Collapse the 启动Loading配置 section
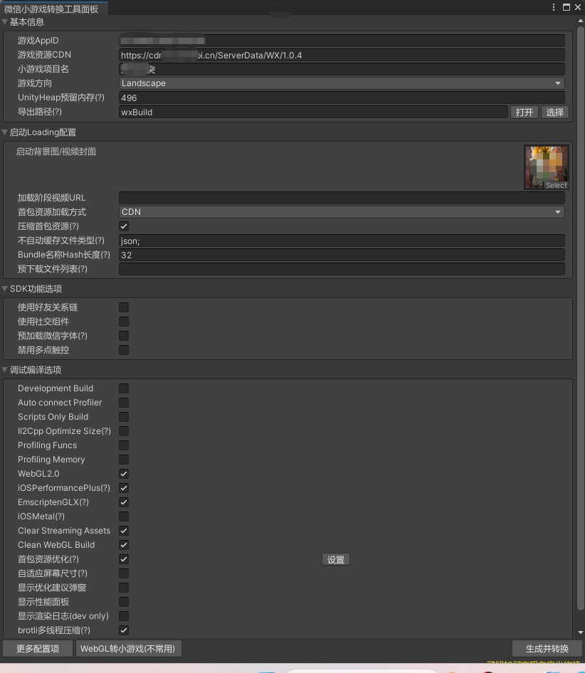 [6, 132]
